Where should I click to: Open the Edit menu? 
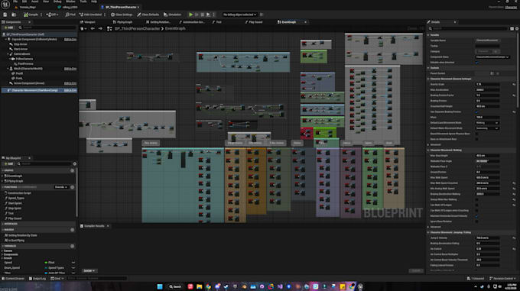(x=24, y=2)
